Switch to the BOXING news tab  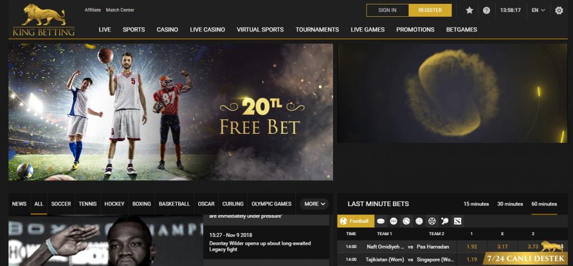pyautogui.click(x=142, y=204)
